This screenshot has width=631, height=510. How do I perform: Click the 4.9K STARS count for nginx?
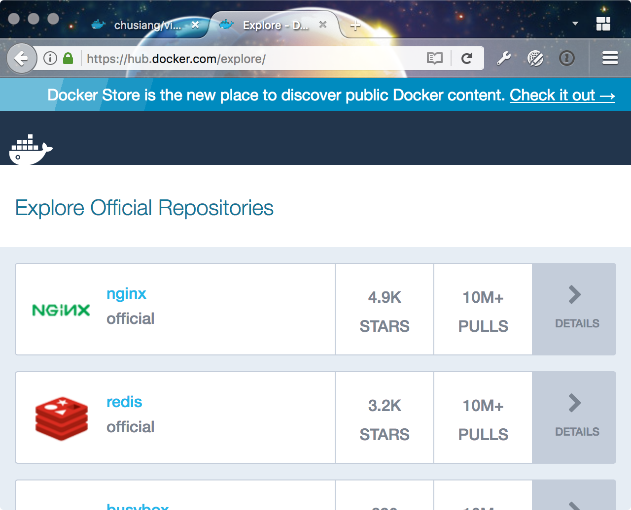[x=385, y=312]
